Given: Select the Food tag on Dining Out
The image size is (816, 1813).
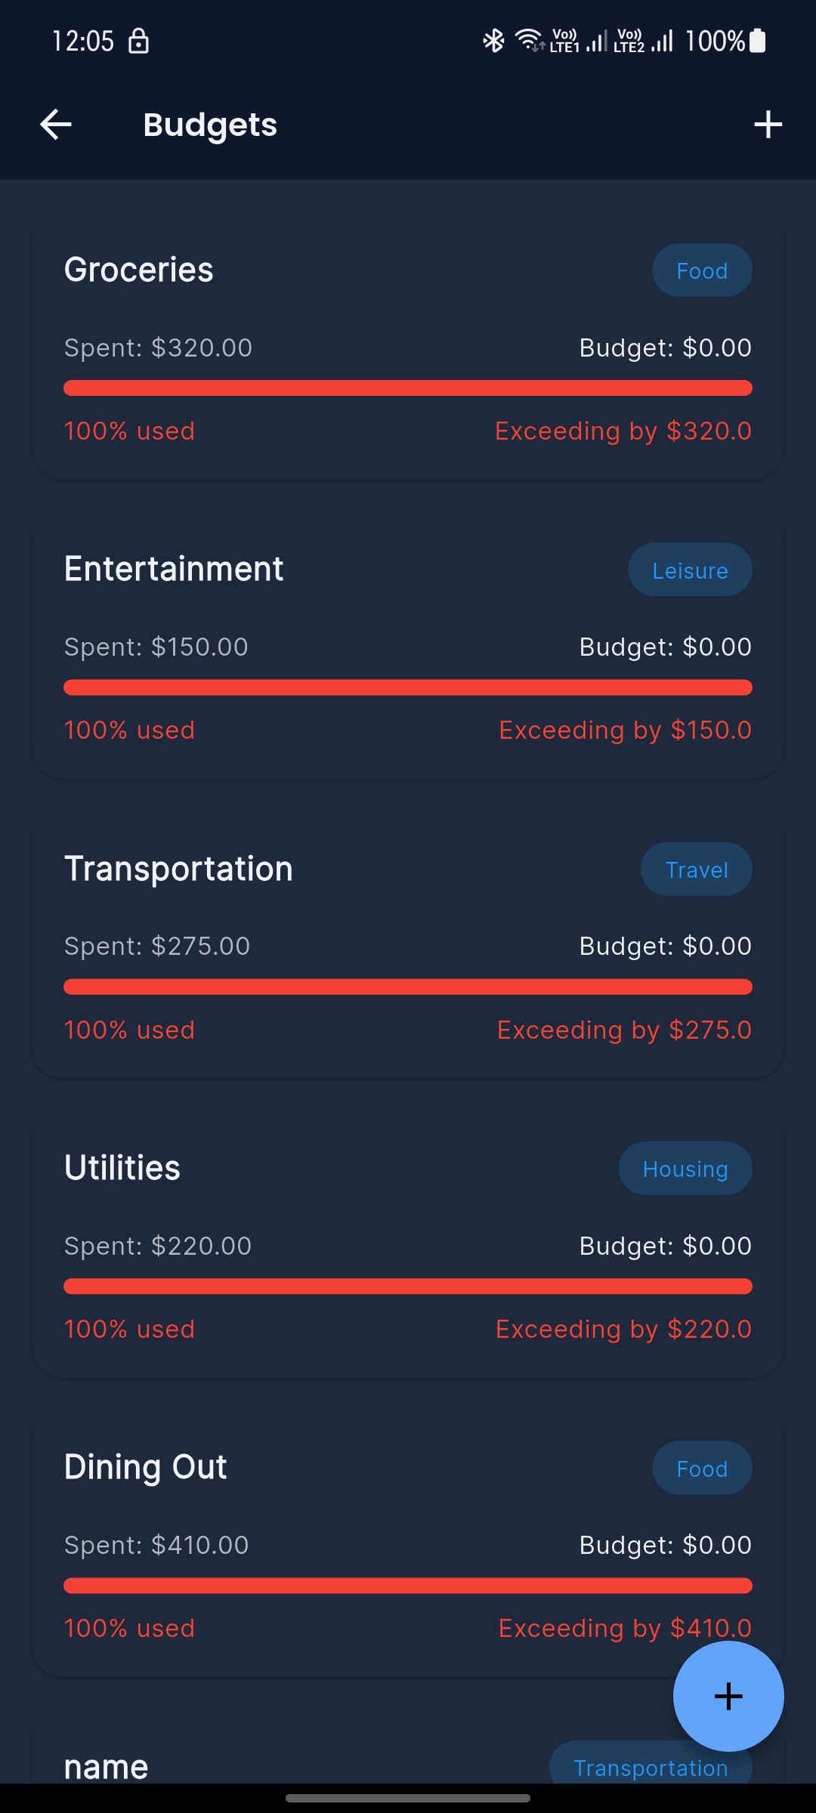Looking at the screenshot, I should 702,1469.
